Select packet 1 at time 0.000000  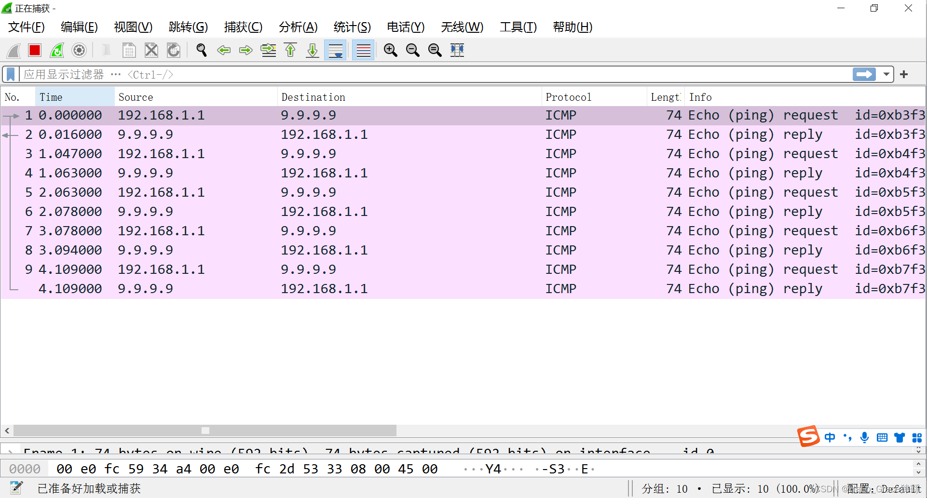pyautogui.click(x=463, y=115)
